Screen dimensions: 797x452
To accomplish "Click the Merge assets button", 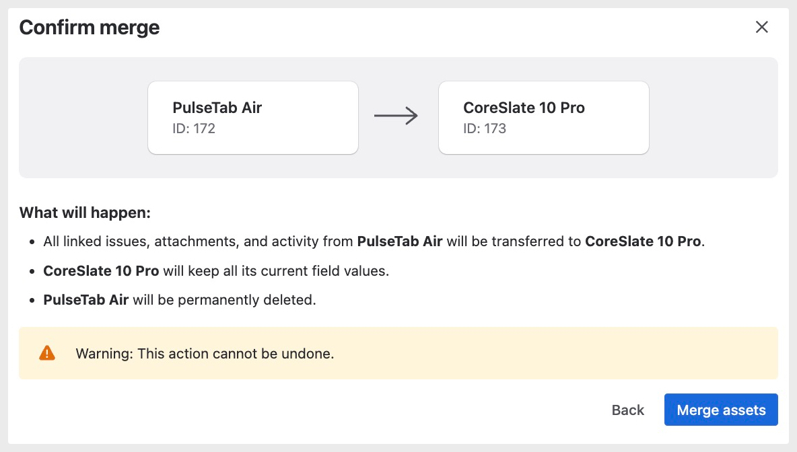I will click(x=721, y=410).
